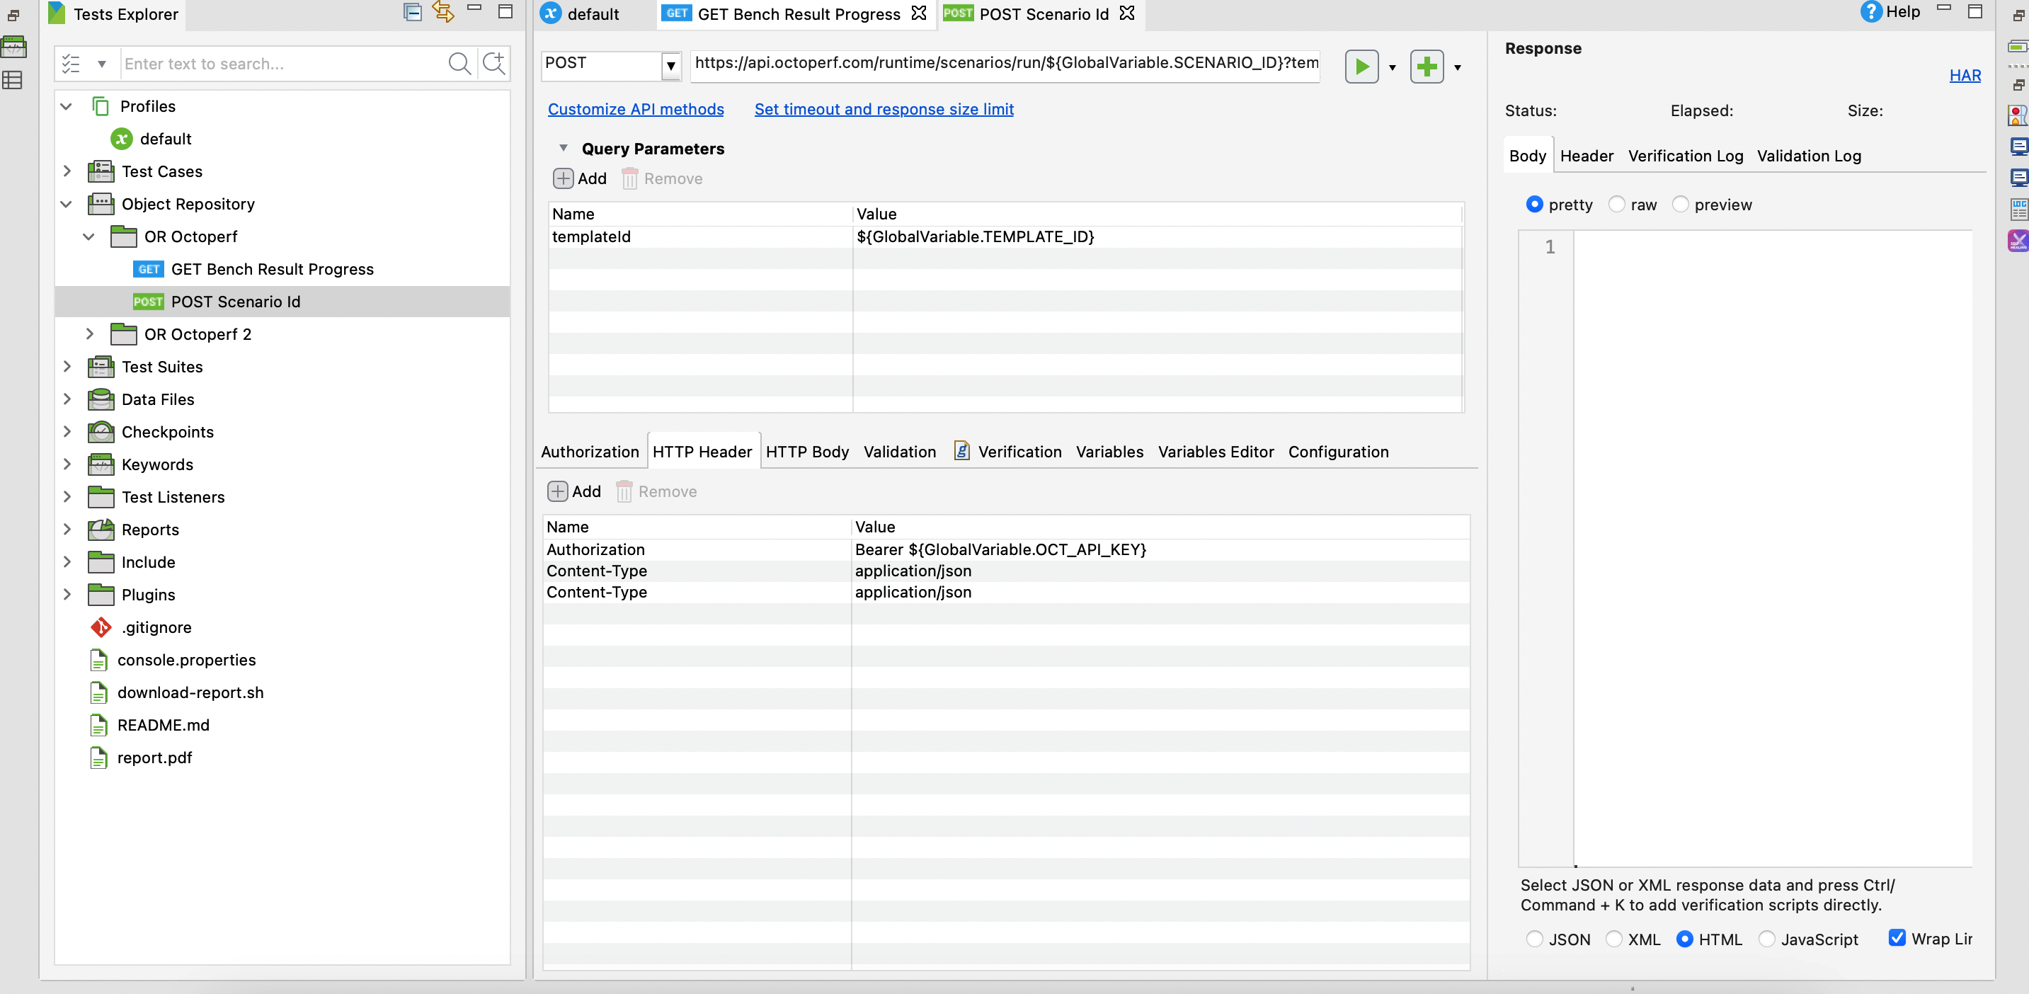
Task: Collapse the OR Octoperf folder
Action: click(88, 236)
